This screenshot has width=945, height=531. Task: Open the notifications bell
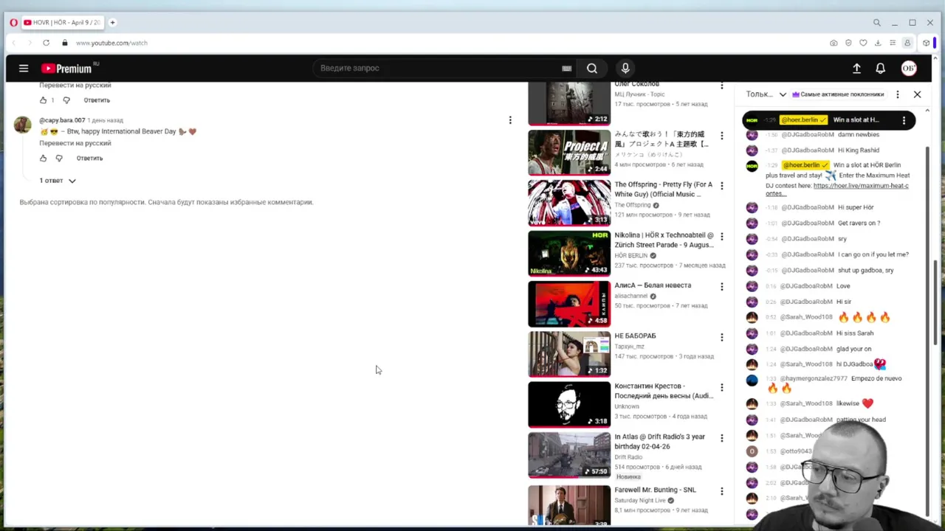click(880, 69)
